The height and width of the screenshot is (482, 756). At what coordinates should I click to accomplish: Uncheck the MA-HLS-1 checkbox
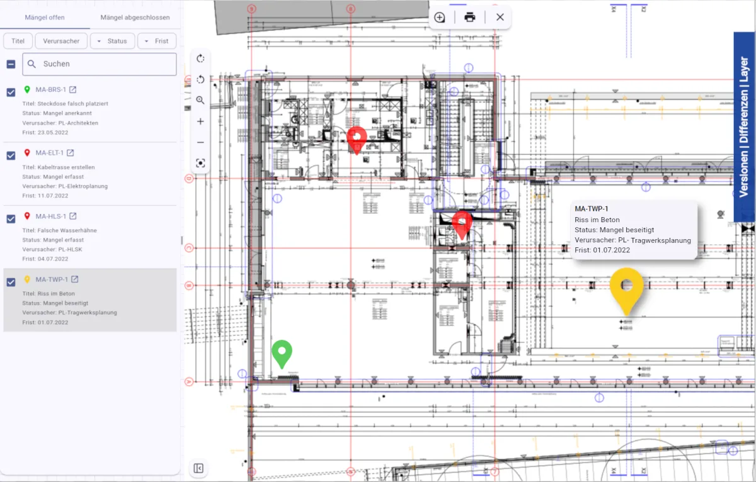coord(11,219)
